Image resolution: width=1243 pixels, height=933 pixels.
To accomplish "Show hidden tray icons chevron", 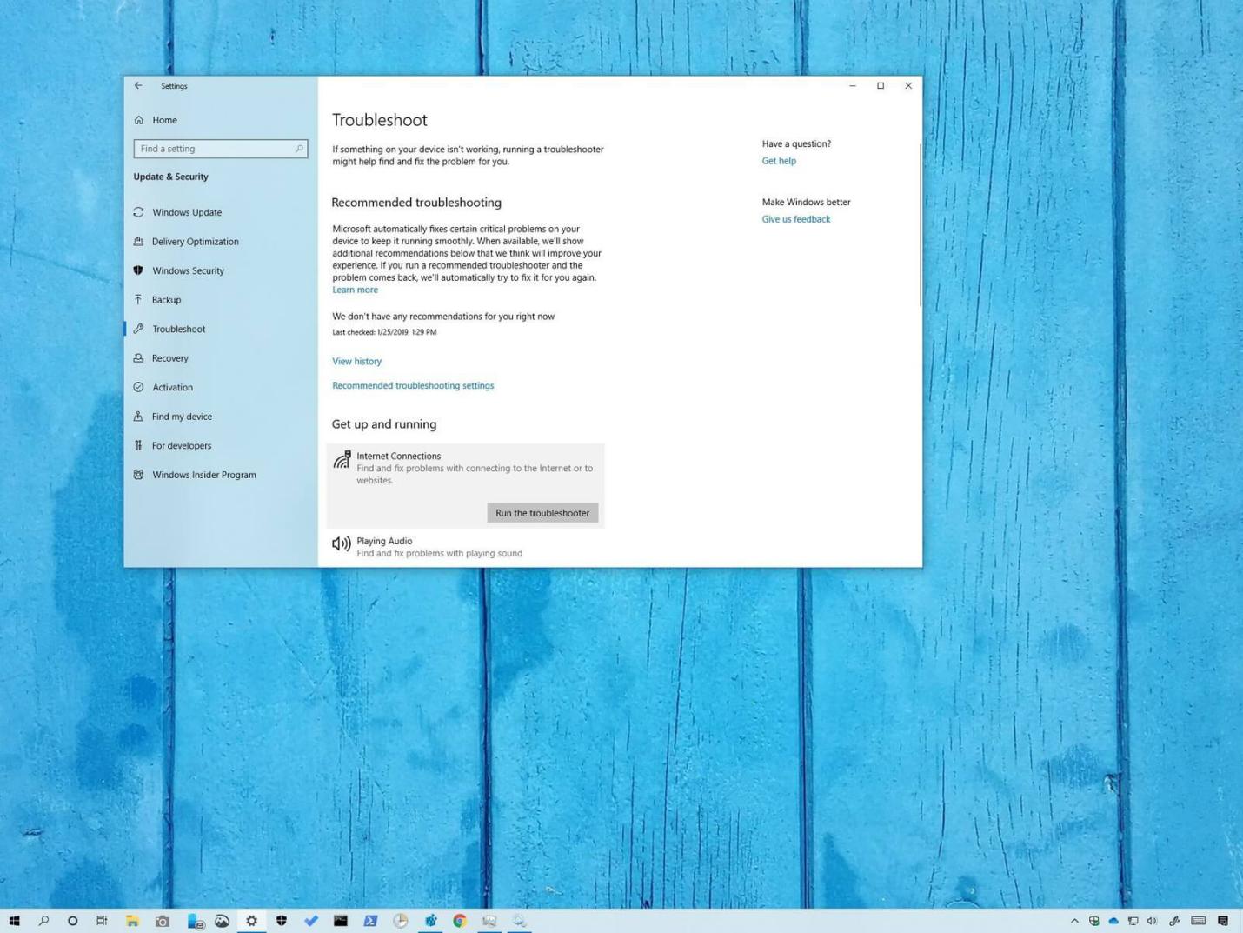I will click(1074, 921).
